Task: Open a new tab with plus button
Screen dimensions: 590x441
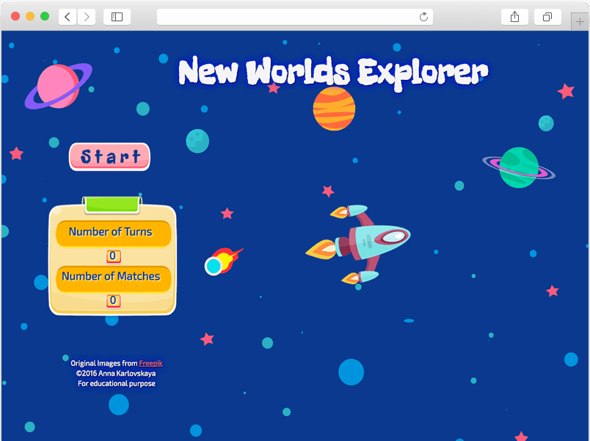Action: pos(580,22)
